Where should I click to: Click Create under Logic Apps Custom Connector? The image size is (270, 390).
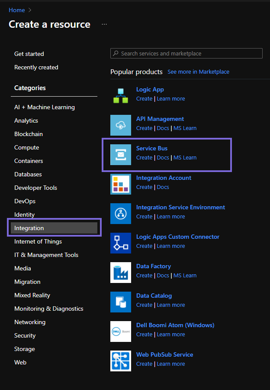(x=145, y=246)
